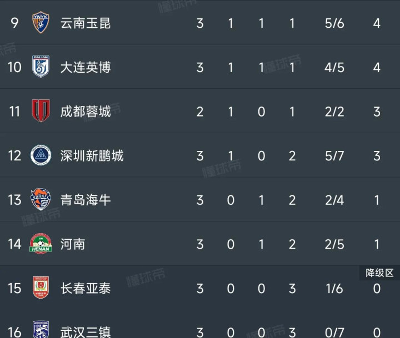400x338 pixels.
Task: Tap 青岛海牛 team name
Action: pos(86,200)
